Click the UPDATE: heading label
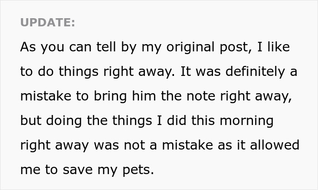 pyautogui.click(x=48, y=23)
